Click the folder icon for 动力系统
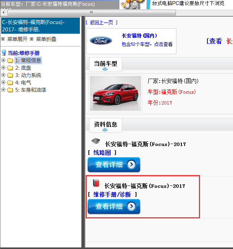 click(10, 75)
